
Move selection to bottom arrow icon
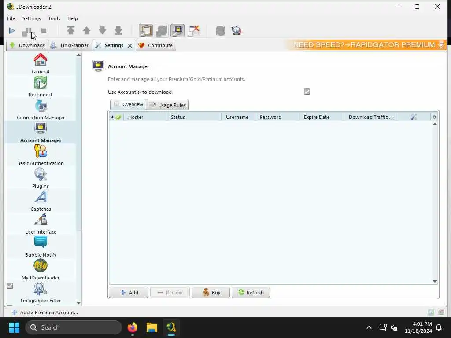[118, 30]
